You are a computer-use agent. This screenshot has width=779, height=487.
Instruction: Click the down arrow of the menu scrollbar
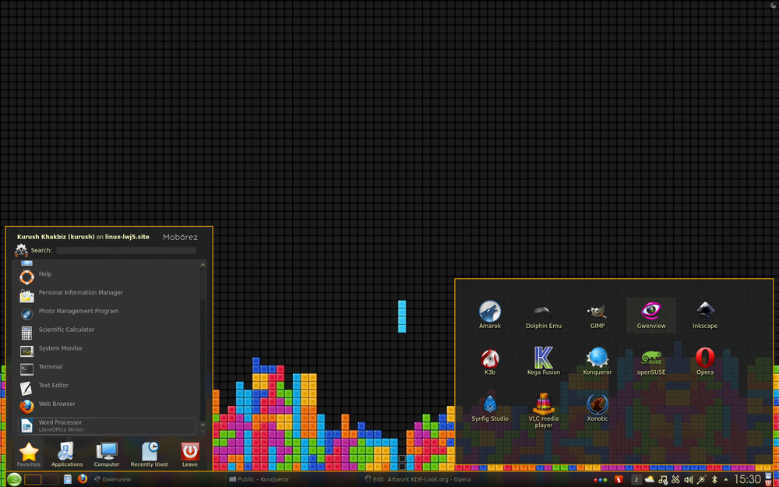[x=203, y=431]
